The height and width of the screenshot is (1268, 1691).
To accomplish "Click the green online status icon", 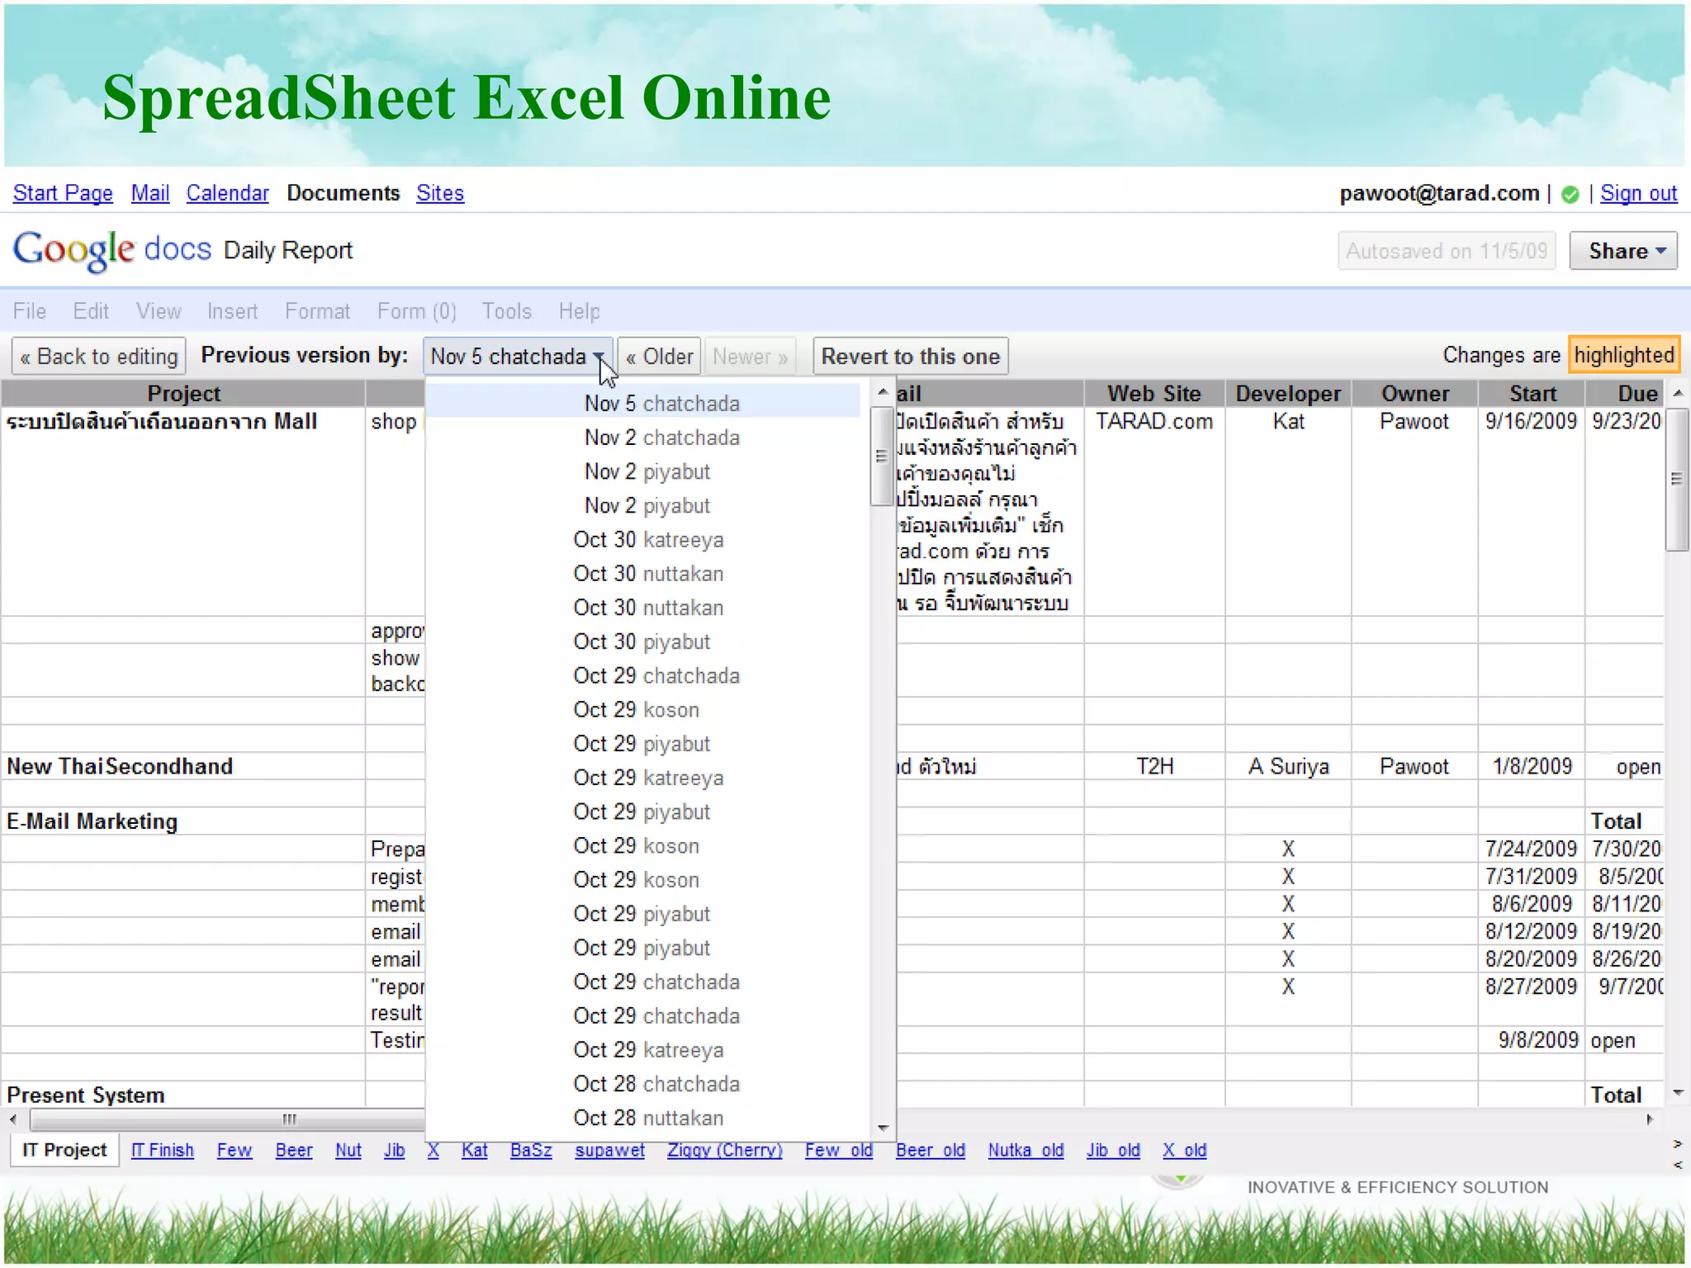I will (1570, 194).
